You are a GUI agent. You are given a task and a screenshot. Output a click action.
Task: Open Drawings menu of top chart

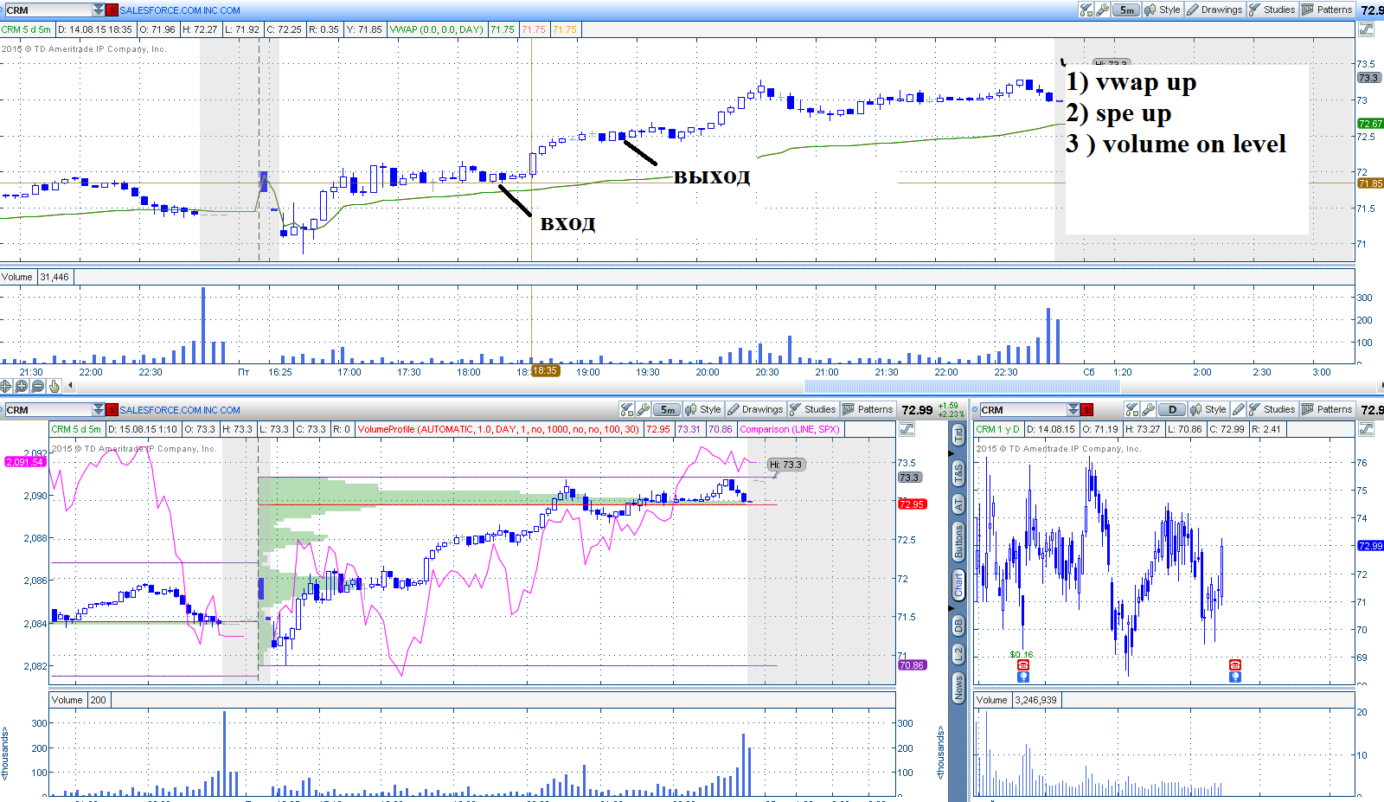[x=1214, y=10]
